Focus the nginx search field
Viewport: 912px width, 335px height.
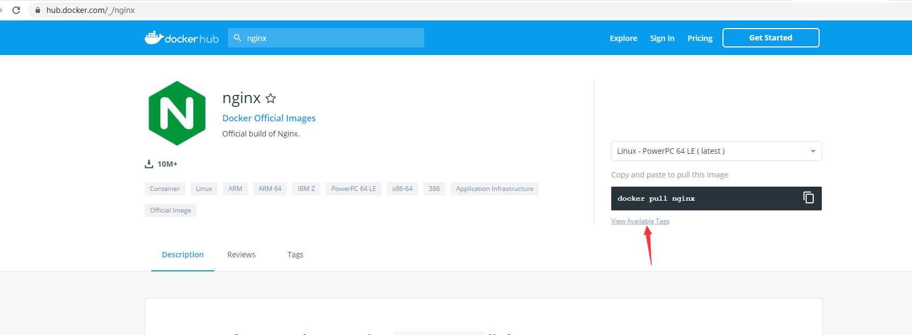pyautogui.click(x=326, y=38)
